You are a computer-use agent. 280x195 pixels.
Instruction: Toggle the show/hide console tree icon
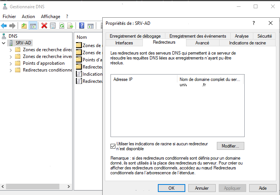[33, 26]
